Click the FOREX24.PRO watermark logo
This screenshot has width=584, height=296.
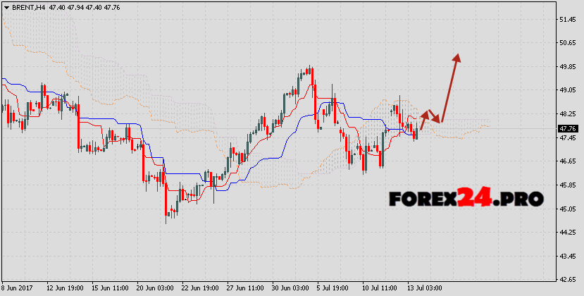(466, 198)
